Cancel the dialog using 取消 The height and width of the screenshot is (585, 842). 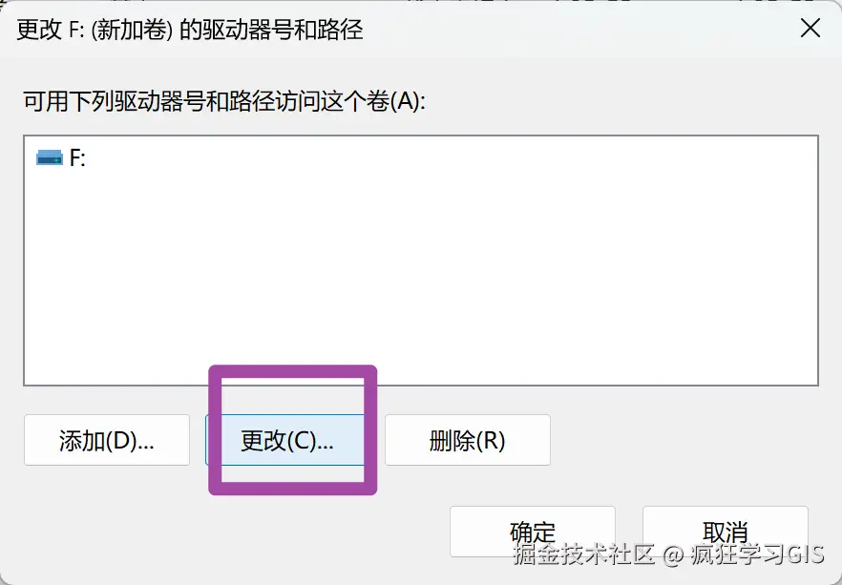tap(726, 532)
